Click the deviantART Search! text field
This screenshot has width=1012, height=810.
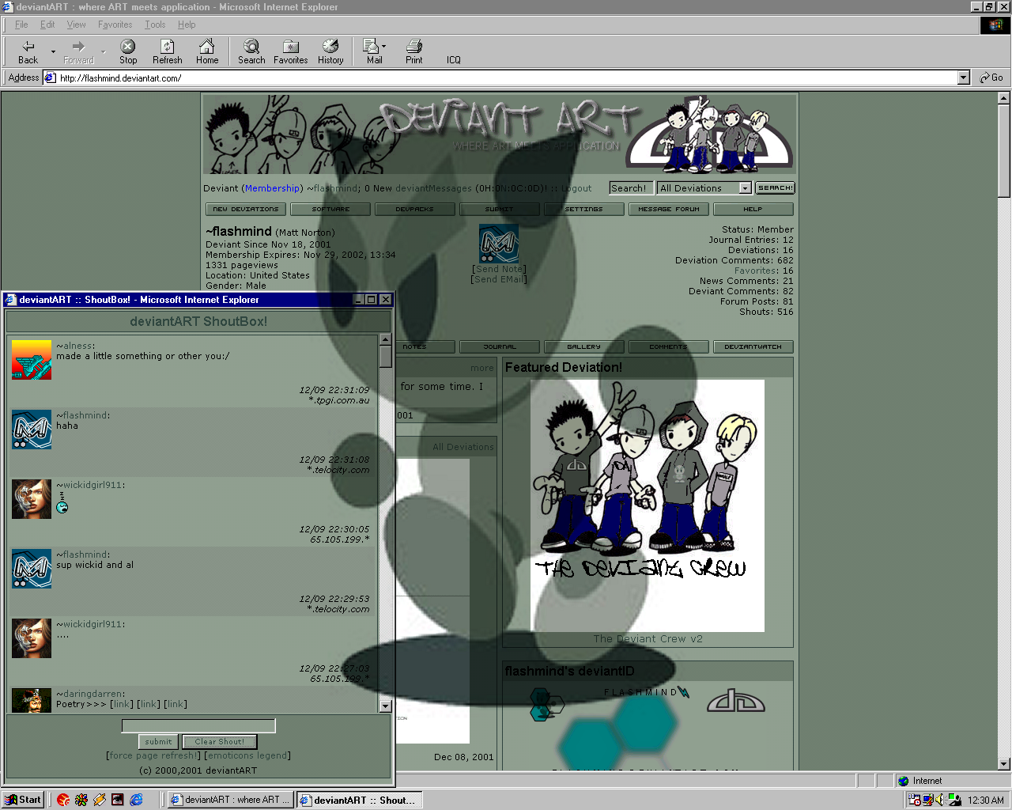[631, 188]
